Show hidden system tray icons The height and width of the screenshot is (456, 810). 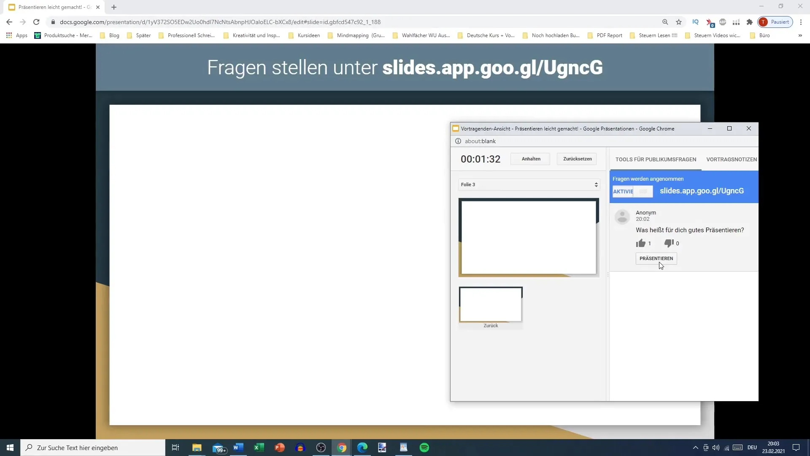pos(696,448)
